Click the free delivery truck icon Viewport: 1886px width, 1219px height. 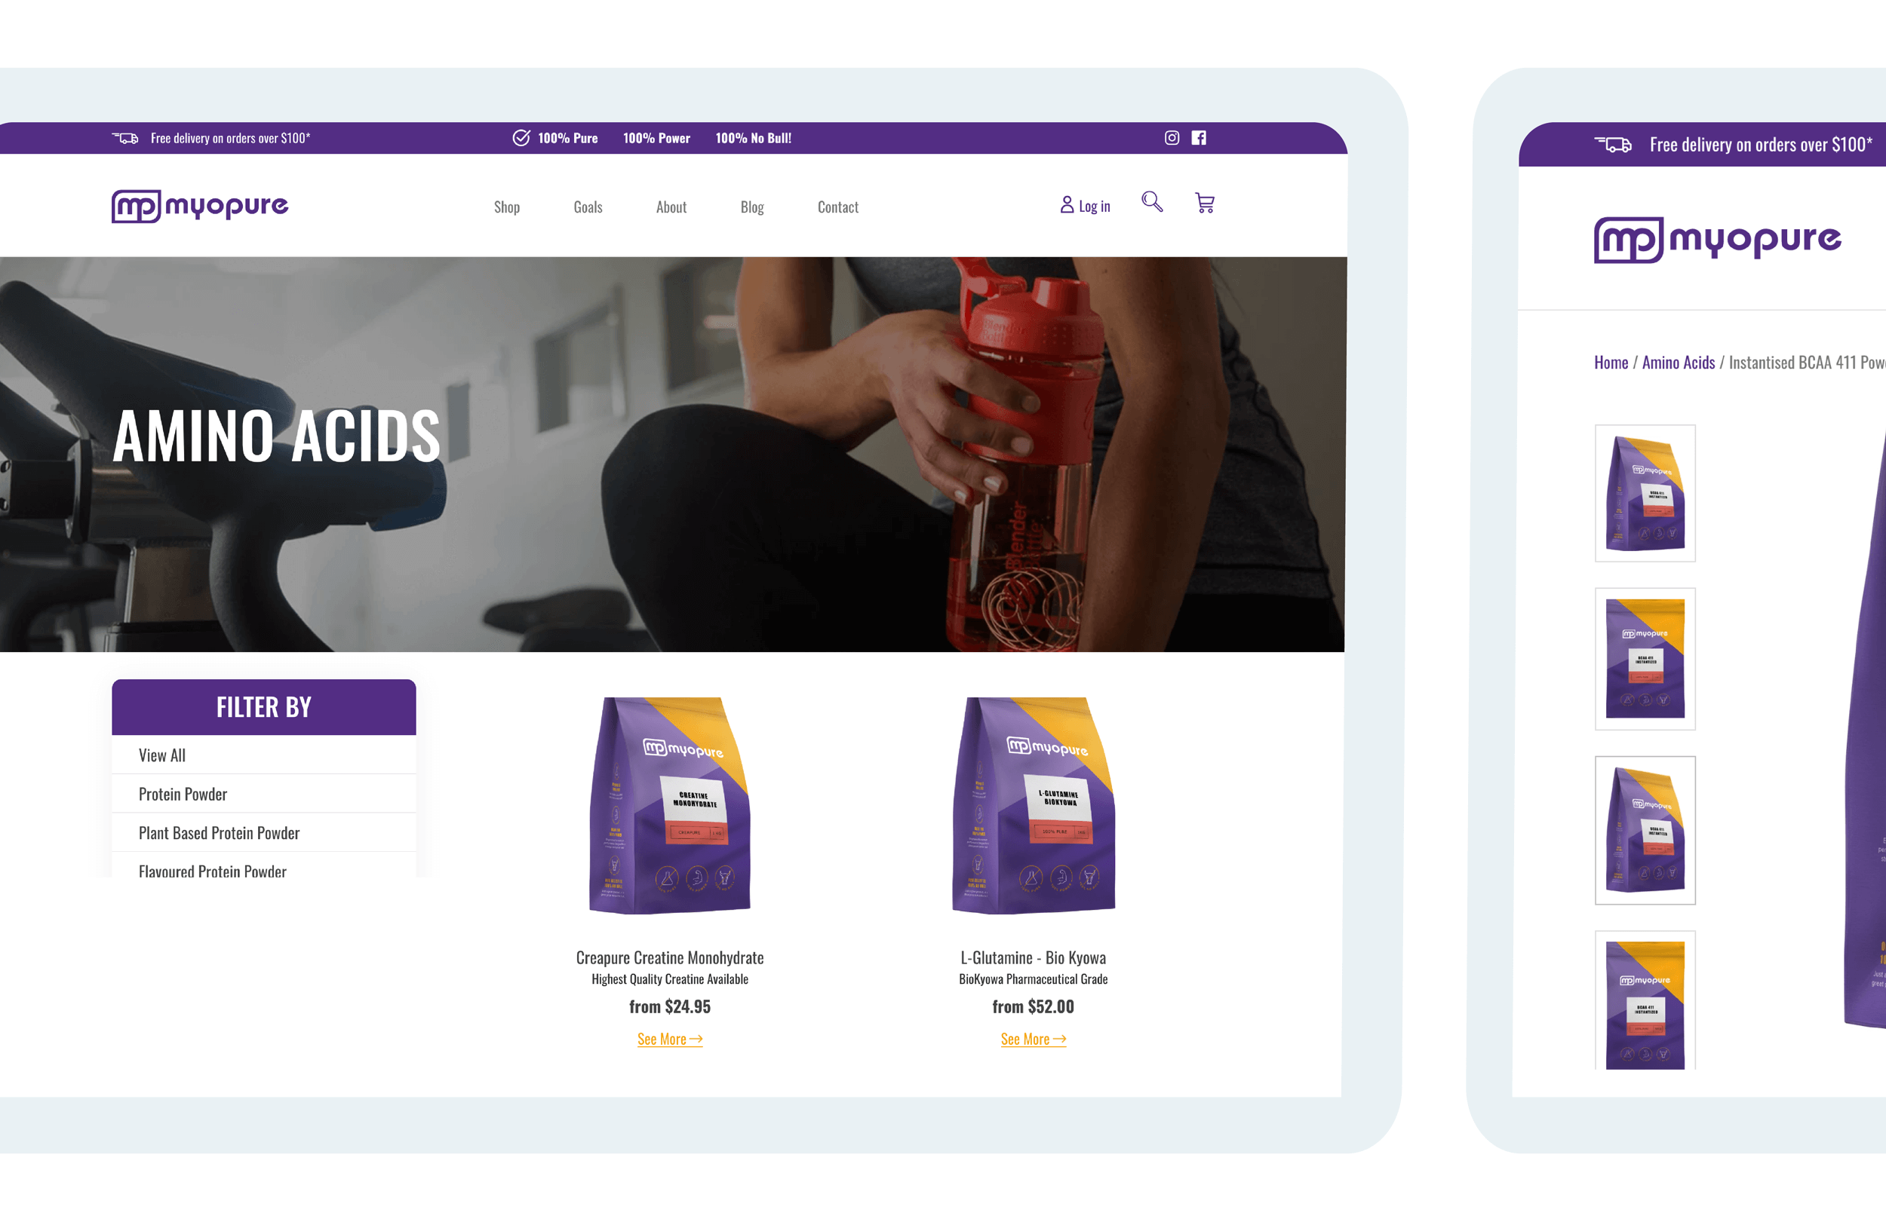click(x=125, y=137)
